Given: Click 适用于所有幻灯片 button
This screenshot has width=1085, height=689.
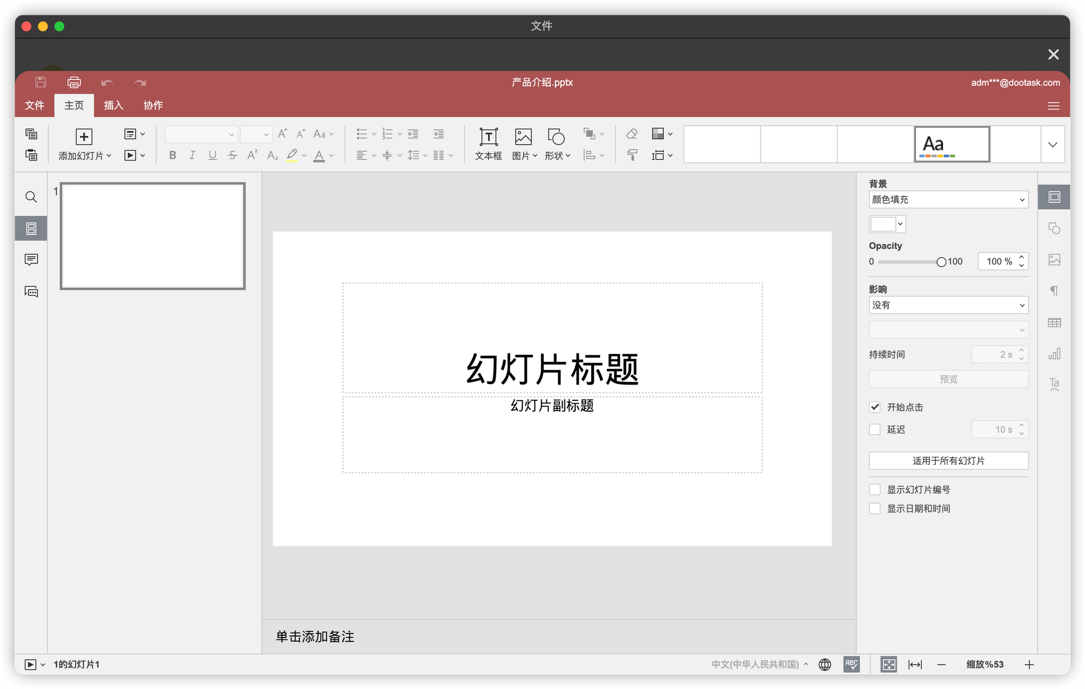Looking at the screenshot, I should 948,461.
